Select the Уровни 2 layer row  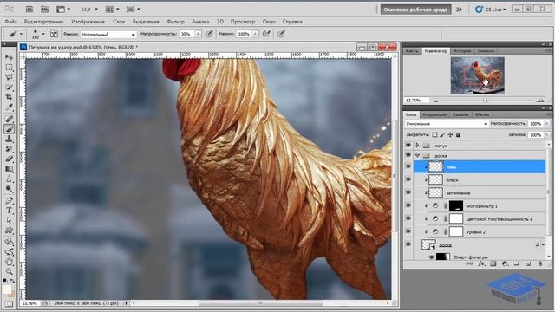coord(480,231)
